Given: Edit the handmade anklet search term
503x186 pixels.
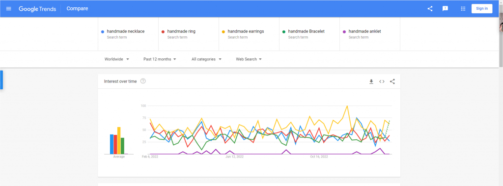Looking at the screenshot, I should [370, 34].
